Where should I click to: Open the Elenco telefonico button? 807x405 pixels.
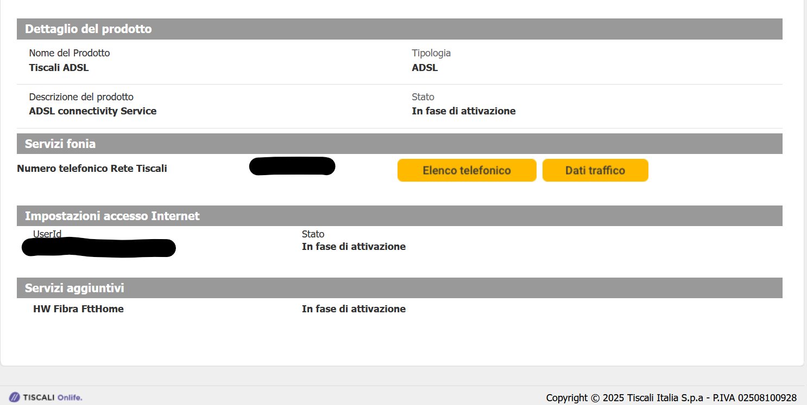[466, 170]
